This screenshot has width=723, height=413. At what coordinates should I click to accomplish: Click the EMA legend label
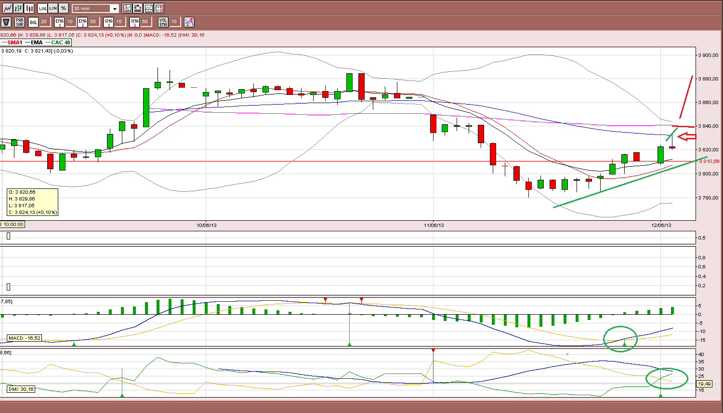click(x=36, y=42)
